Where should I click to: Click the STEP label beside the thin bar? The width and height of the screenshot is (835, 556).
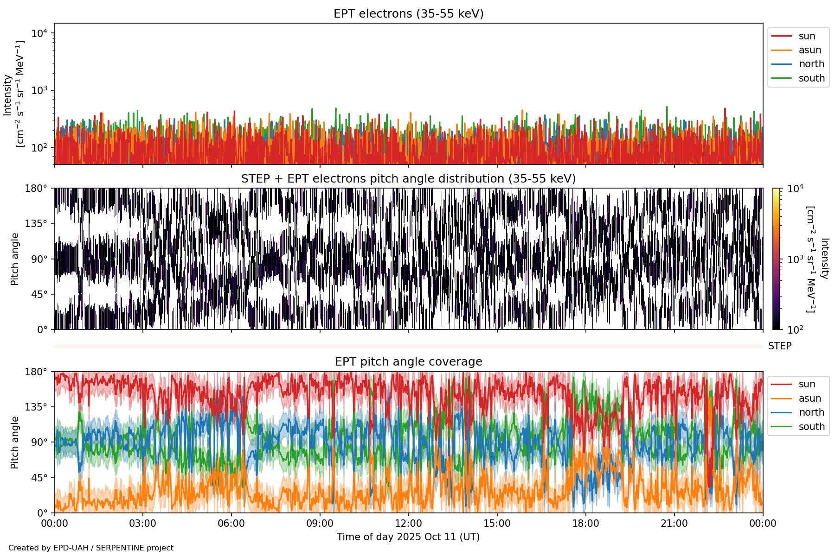[x=779, y=346]
